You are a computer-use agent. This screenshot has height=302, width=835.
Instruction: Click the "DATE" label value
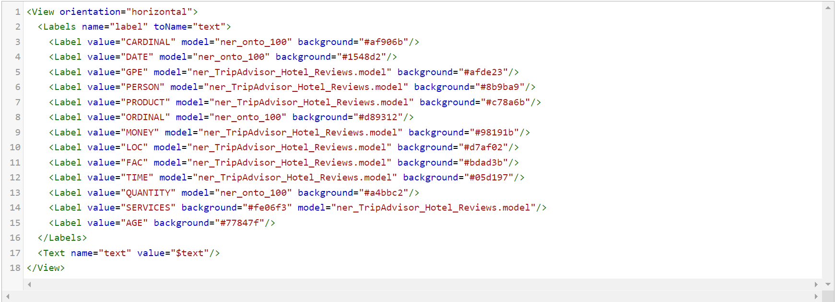(137, 57)
